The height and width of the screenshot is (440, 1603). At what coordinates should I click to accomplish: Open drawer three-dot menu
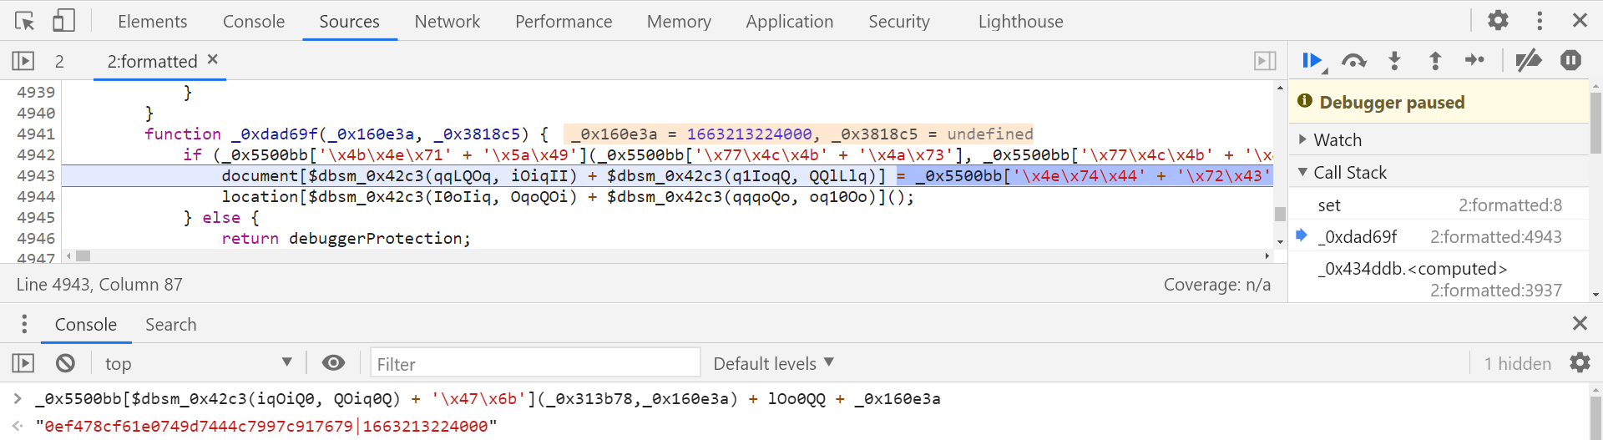coord(24,324)
